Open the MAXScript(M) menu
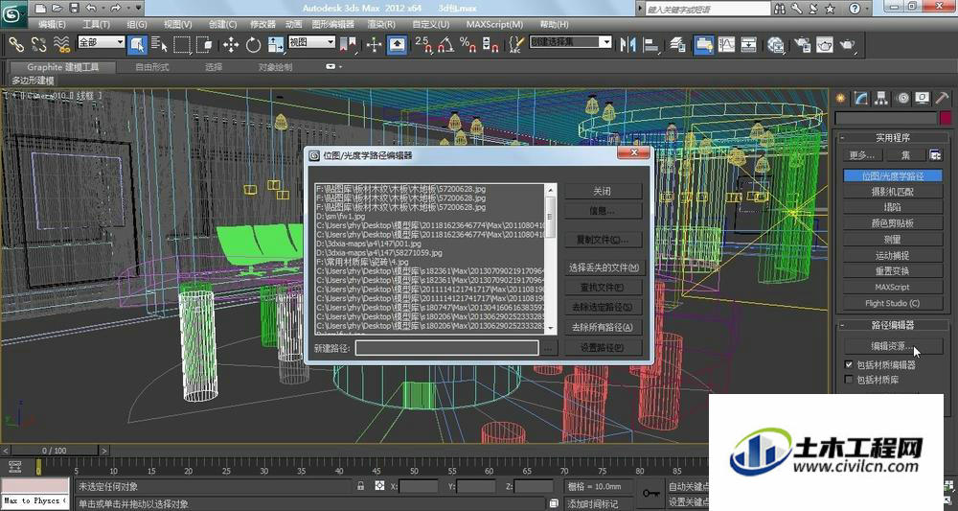958x511 pixels. click(x=494, y=25)
